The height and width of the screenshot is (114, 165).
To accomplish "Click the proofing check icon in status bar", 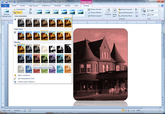I will tap(24, 111).
